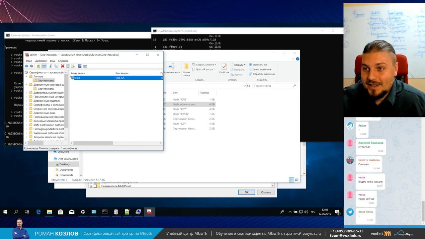
Task: Click the Back arrow in certlm toolbar
Action: point(27,66)
